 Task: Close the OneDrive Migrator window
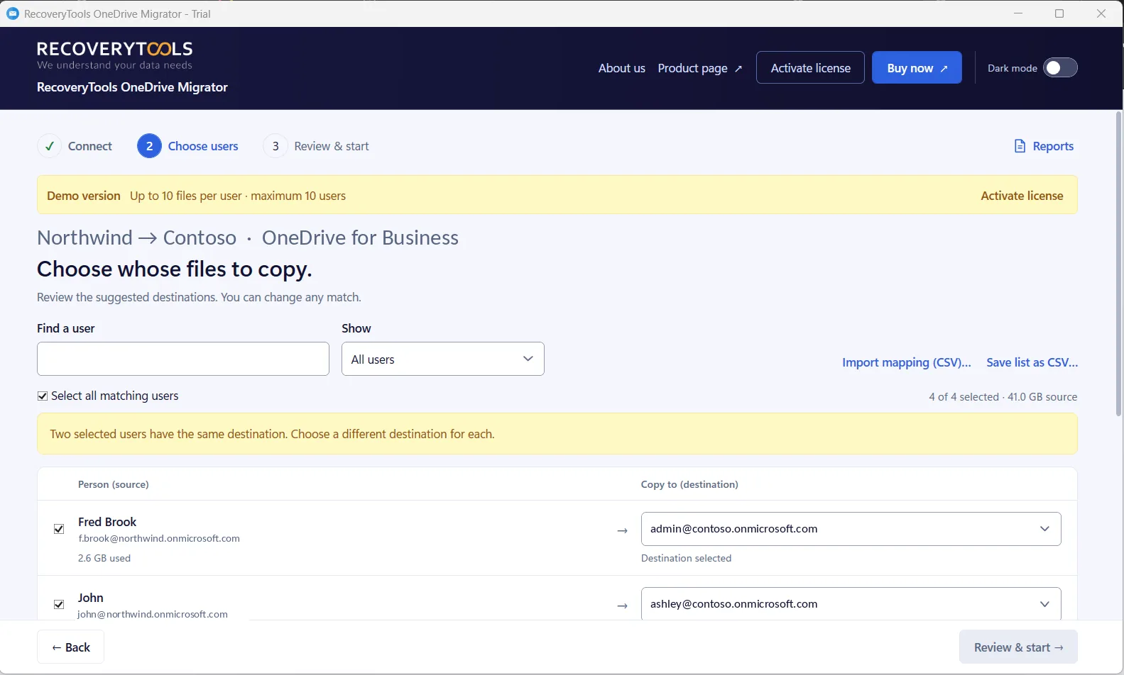point(1101,13)
